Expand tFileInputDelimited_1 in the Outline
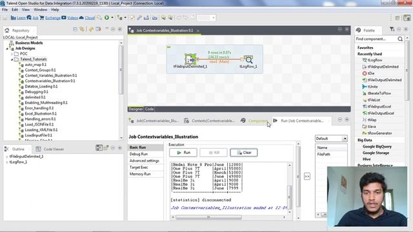Screen dimensions: 413x232 coord(6,157)
